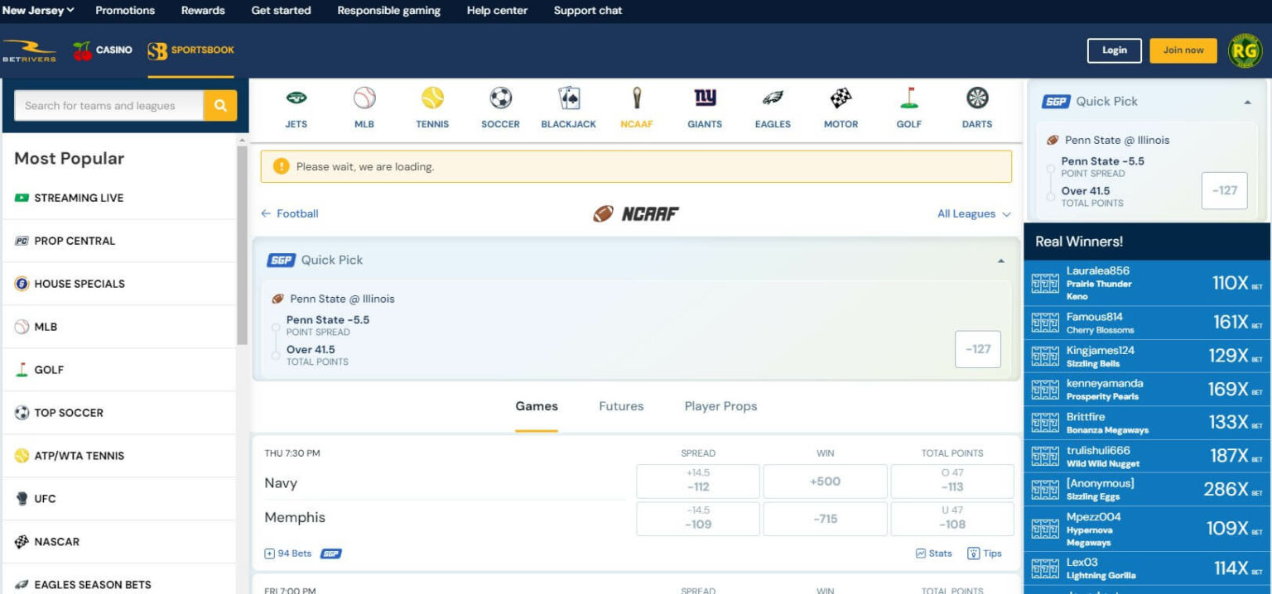Open the New Jersey state dropdown
Viewport: 1272px width, 594px height.
[38, 11]
